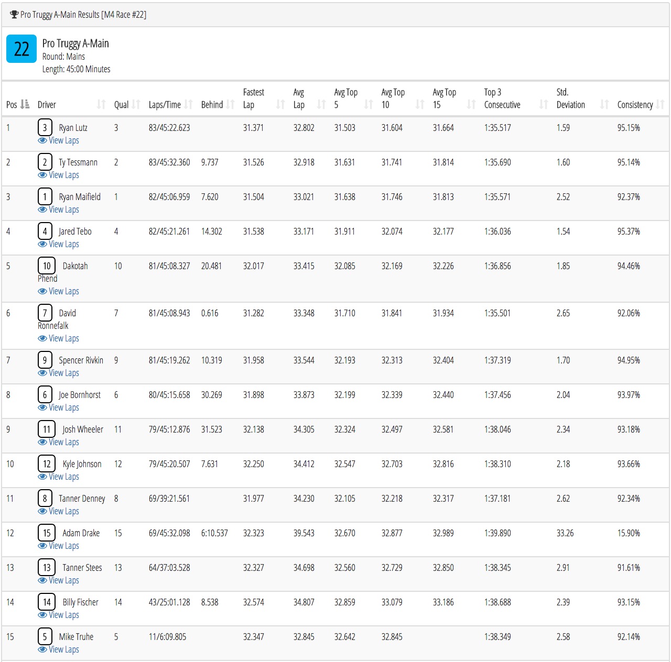Open View Laps for Ryan Lutz
The image size is (671, 662).
(x=59, y=140)
